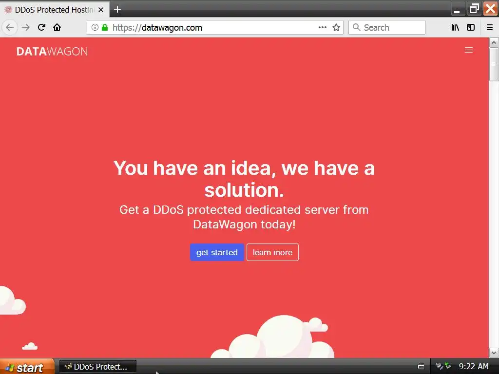The image size is (499, 374).
Task: Minimize the browser window
Action: coord(457,9)
